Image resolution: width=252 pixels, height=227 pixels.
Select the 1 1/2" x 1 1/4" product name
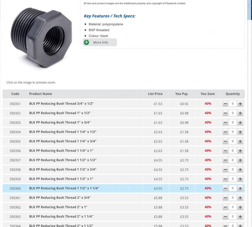point(64,188)
